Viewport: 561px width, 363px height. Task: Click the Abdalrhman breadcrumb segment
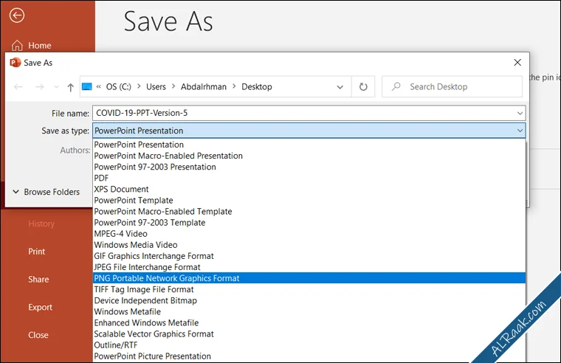204,86
